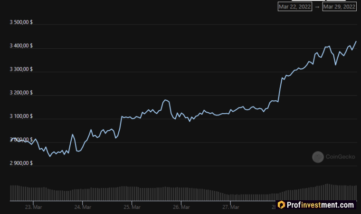Screen dimensions: 361x214
Task: Click the 3 300,00 $ y-axis label
Action: [21, 69]
